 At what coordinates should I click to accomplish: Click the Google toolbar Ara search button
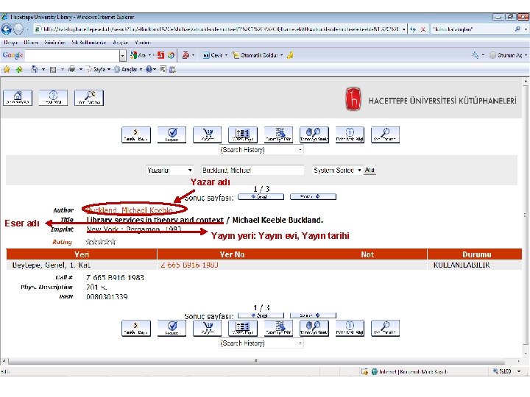click(138, 55)
